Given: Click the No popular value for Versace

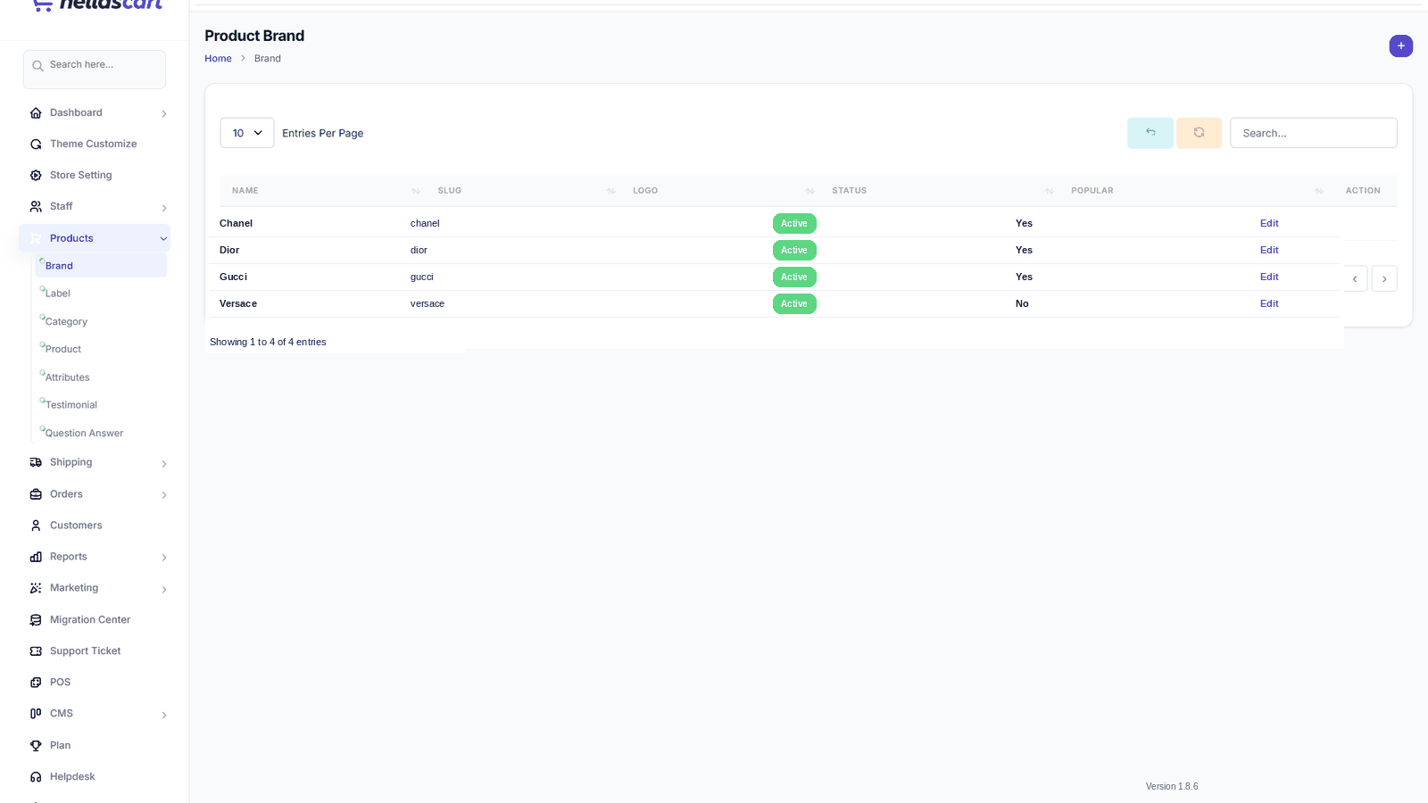Looking at the screenshot, I should point(1022,304).
